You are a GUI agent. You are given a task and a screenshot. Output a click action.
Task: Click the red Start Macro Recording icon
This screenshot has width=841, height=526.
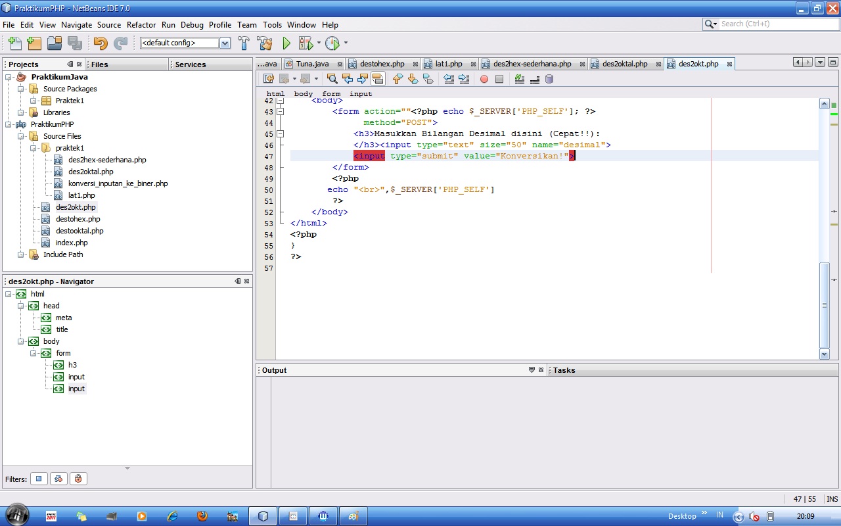(484, 79)
